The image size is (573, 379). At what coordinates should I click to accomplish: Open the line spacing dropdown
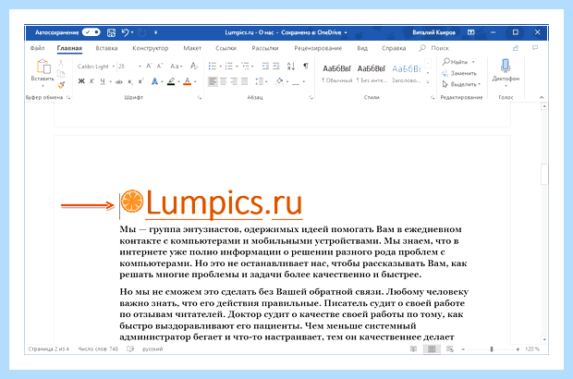(x=261, y=81)
